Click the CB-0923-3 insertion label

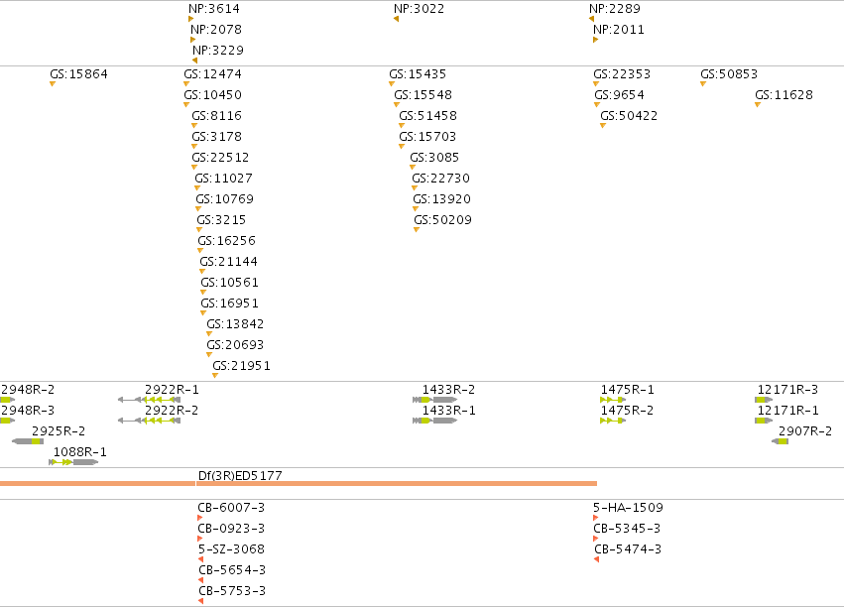(231, 529)
